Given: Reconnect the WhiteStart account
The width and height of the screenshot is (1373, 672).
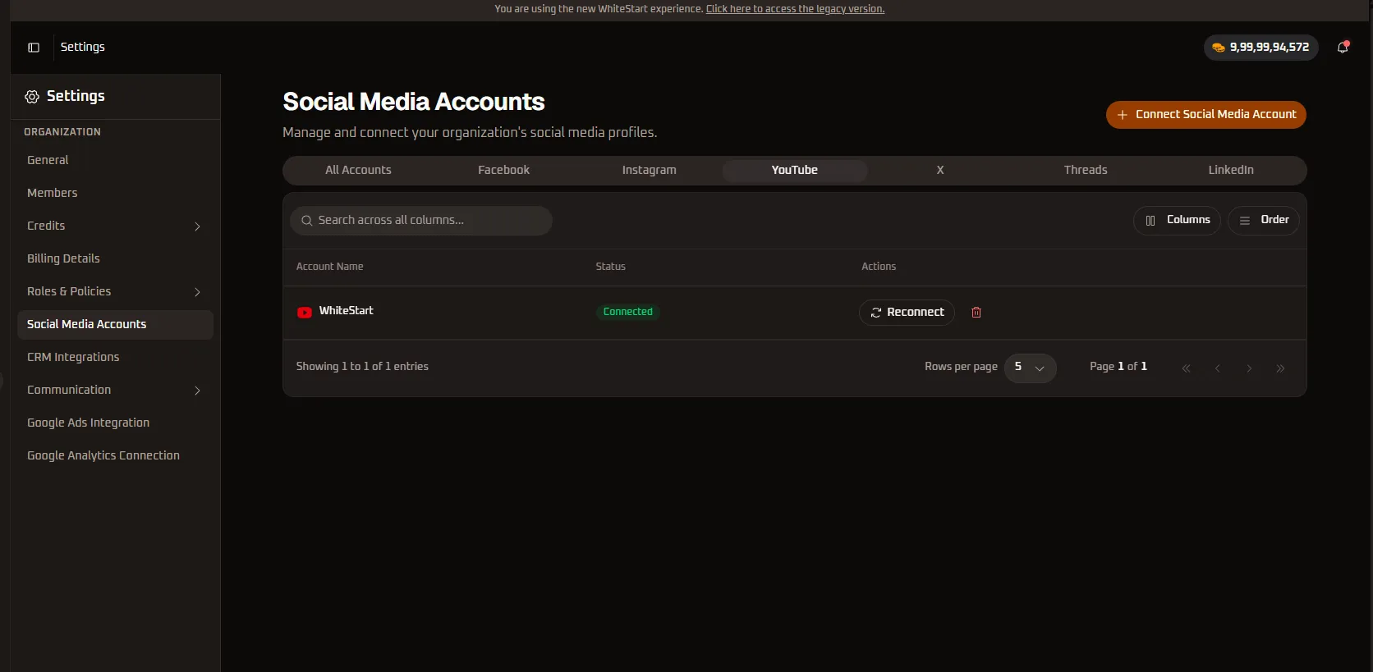Looking at the screenshot, I should pos(907,313).
